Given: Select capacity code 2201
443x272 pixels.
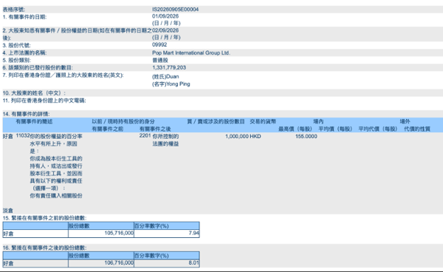Looking at the screenshot, I should click(x=145, y=136).
